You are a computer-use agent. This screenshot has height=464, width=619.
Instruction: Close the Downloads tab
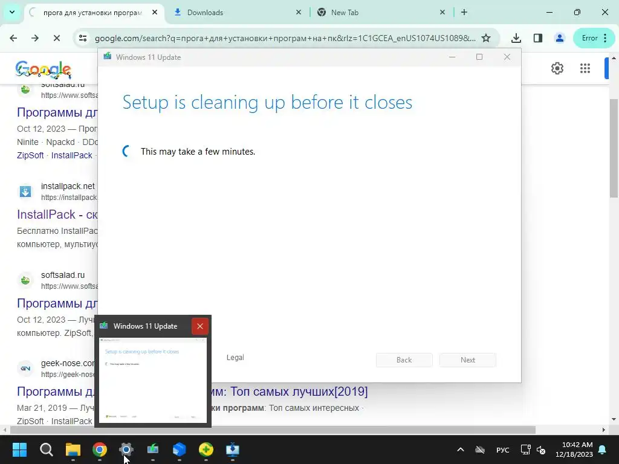299,12
